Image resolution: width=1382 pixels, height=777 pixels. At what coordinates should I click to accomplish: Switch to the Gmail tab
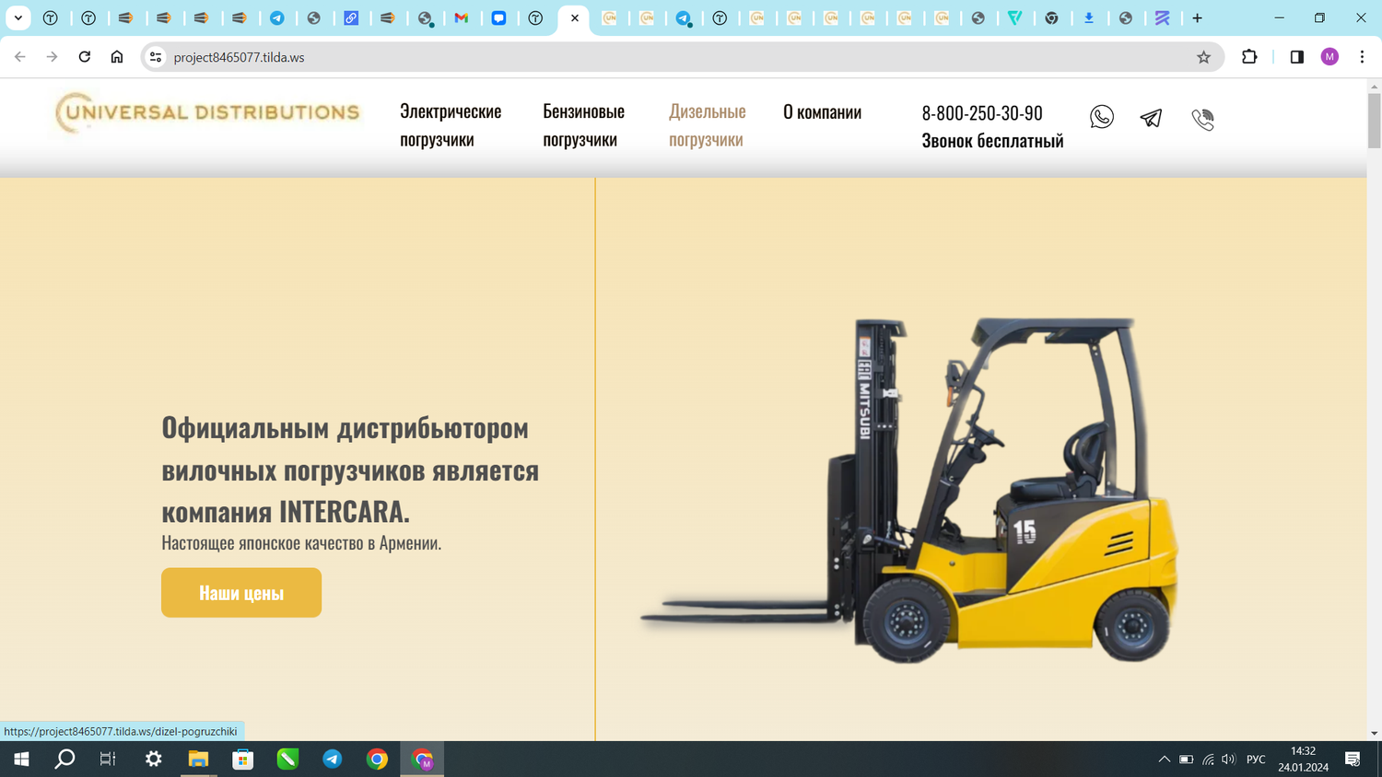pos(462,18)
